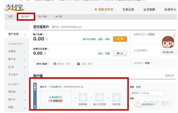Open 应用中心 in top navigation
Image resolution: width=178 pixels, height=113 pixels.
coord(170,9)
